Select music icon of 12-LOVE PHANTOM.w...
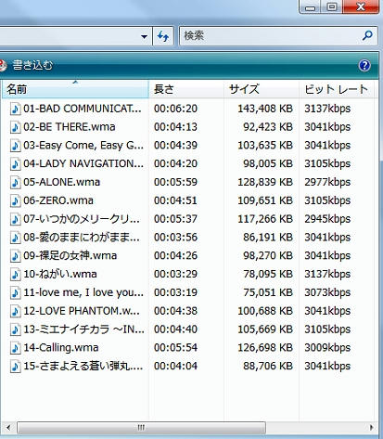 (x=16, y=311)
